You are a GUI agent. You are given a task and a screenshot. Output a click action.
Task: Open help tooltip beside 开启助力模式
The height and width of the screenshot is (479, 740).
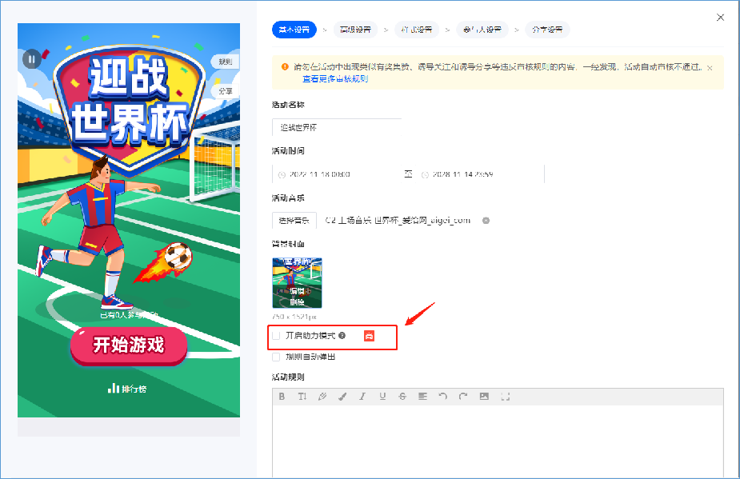click(342, 336)
